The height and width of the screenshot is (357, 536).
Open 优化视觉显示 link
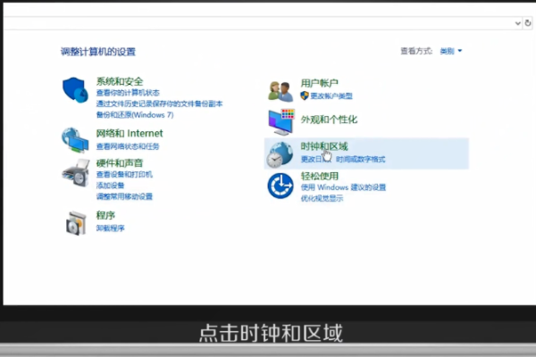[x=322, y=198]
